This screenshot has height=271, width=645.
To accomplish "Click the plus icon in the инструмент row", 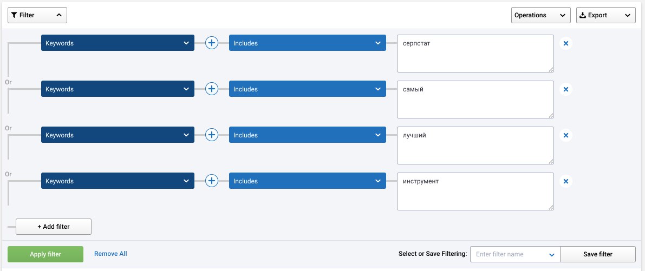I will 211,181.
